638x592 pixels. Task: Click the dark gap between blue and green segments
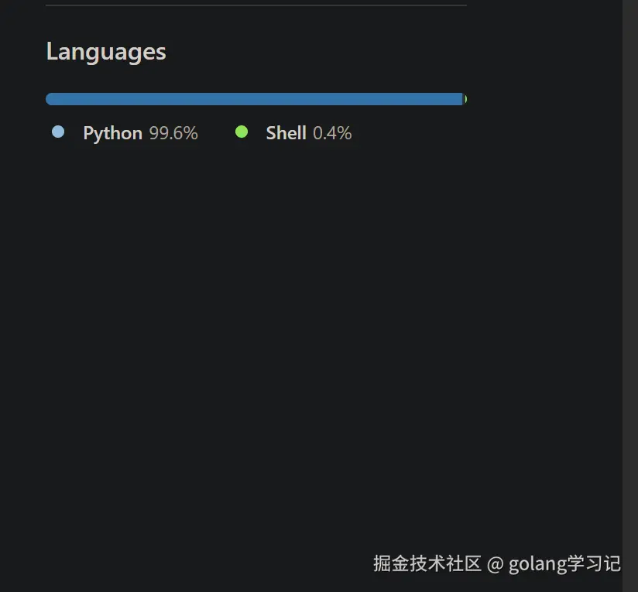464,99
